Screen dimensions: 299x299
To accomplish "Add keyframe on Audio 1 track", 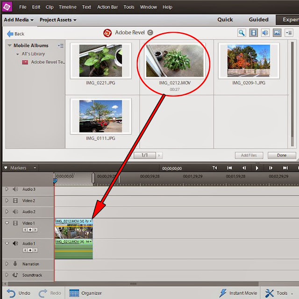I will pyautogui.click(x=30, y=250).
